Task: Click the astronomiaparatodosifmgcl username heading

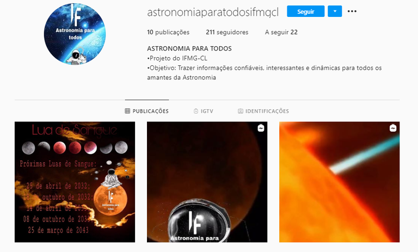Action: [213, 13]
